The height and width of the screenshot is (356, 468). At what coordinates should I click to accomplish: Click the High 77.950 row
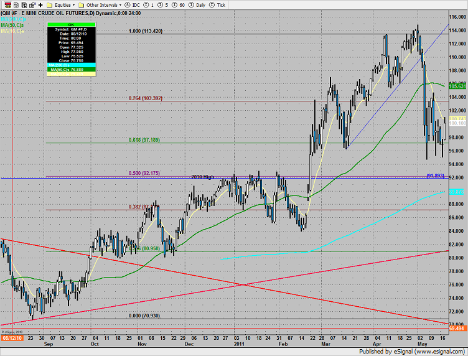(x=72, y=52)
